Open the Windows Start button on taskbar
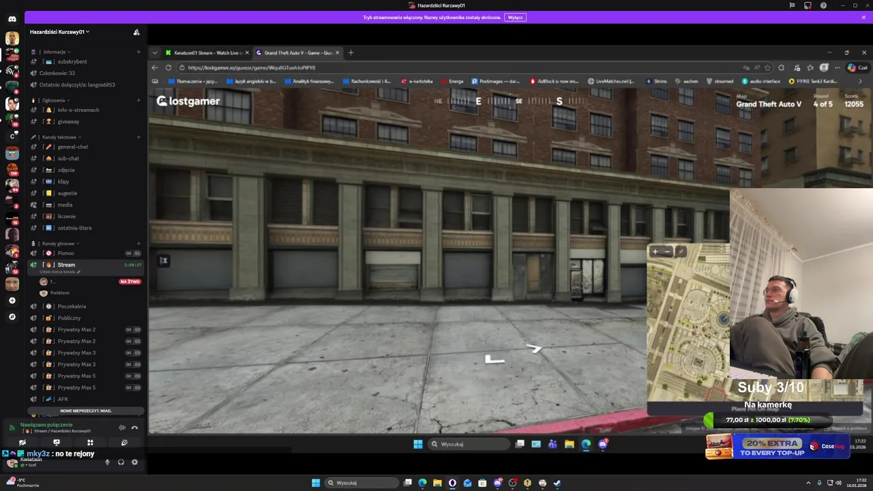The width and height of the screenshot is (873, 491). point(316,483)
